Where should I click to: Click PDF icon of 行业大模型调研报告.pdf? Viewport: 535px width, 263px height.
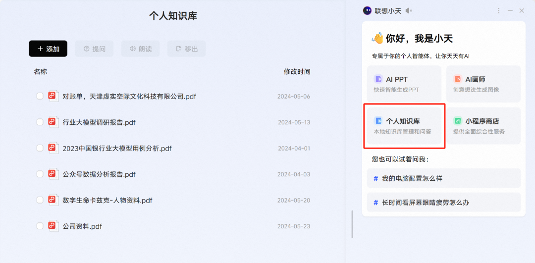point(53,122)
